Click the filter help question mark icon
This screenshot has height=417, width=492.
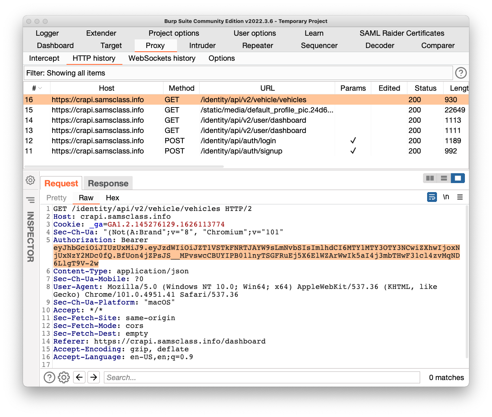coord(461,73)
